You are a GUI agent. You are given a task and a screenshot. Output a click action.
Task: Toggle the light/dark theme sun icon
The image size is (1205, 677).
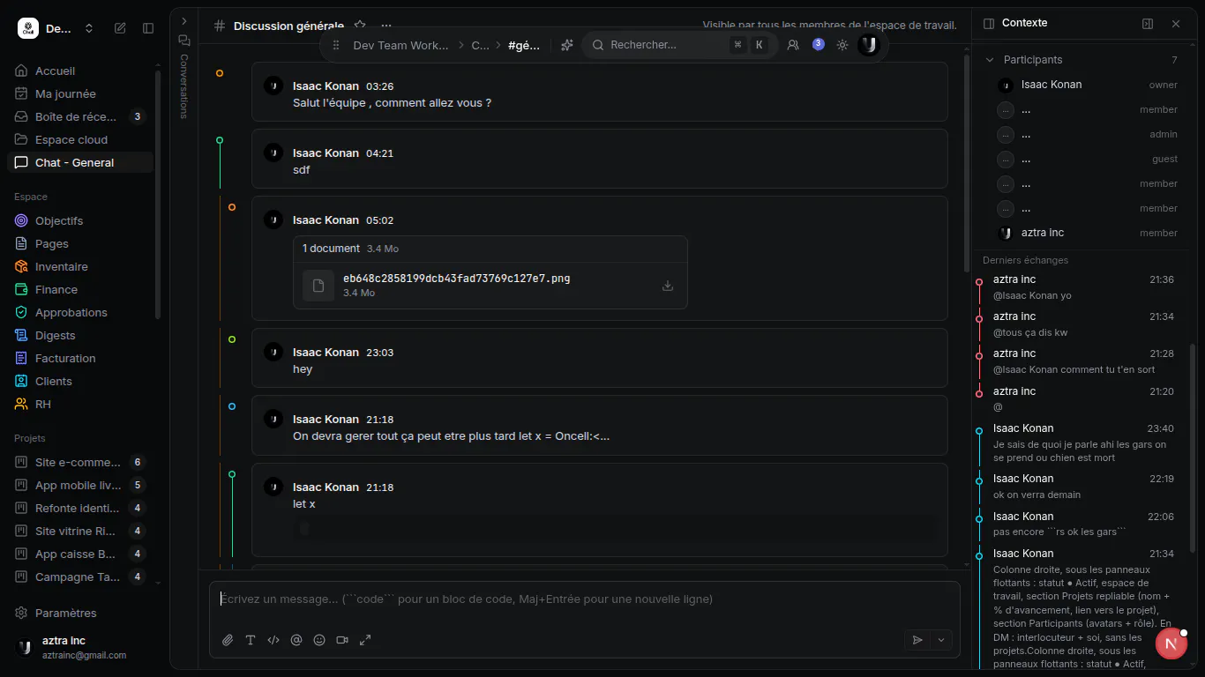pyautogui.click(x=842, y=45)
